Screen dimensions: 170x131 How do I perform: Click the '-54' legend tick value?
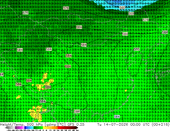[9, 130]
